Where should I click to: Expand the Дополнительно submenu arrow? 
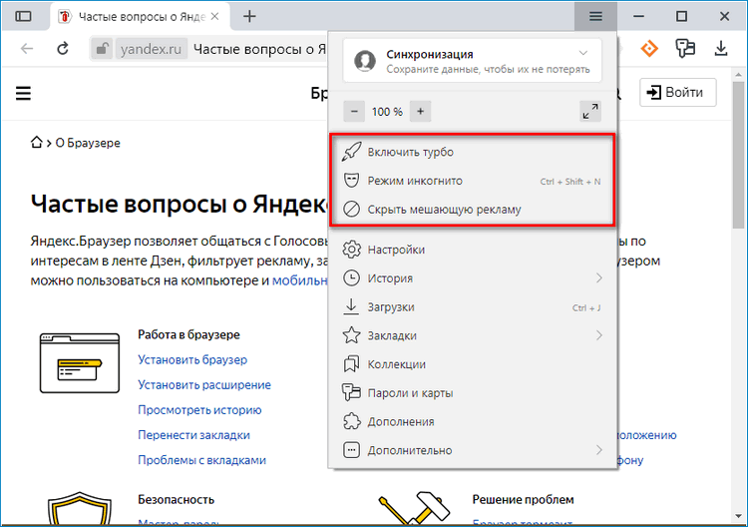(599, 450)
